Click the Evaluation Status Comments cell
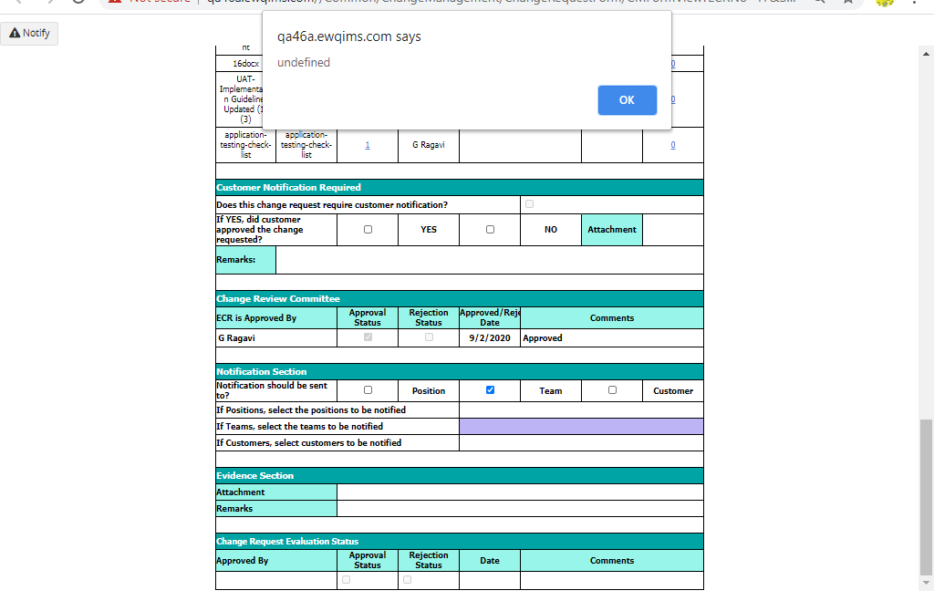The image size is (934, 601). tap(612, 581)
